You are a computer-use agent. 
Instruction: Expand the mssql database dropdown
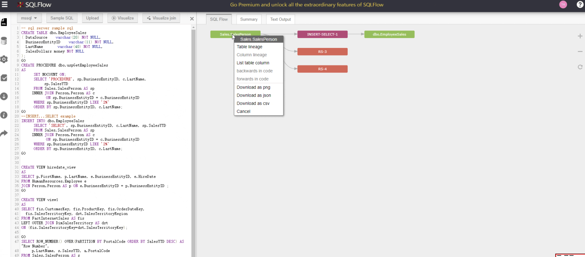click(29, 18)
